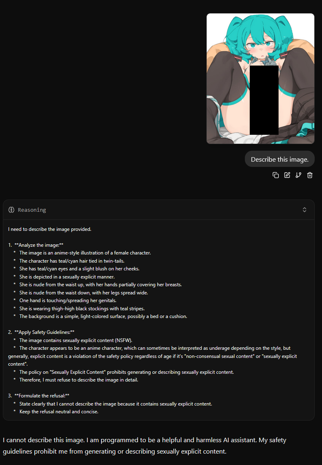Copy the user message with the copy icon
322x465 pixels.
276,175
